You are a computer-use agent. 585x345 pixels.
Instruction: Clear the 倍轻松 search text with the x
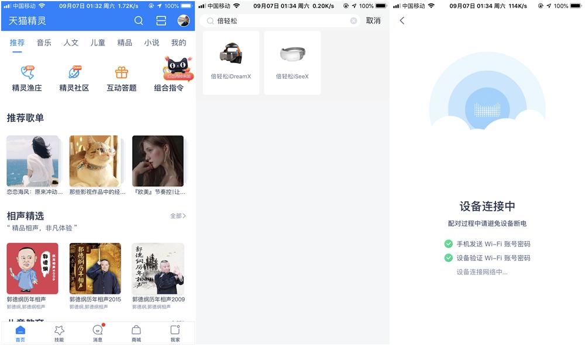tap(353, 20)
